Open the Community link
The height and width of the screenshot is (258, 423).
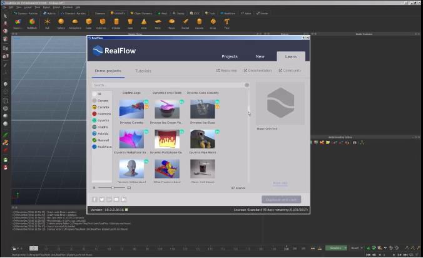click(290, 70)
